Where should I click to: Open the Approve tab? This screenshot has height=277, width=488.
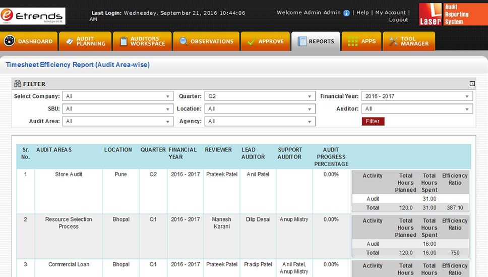point(266,41)
